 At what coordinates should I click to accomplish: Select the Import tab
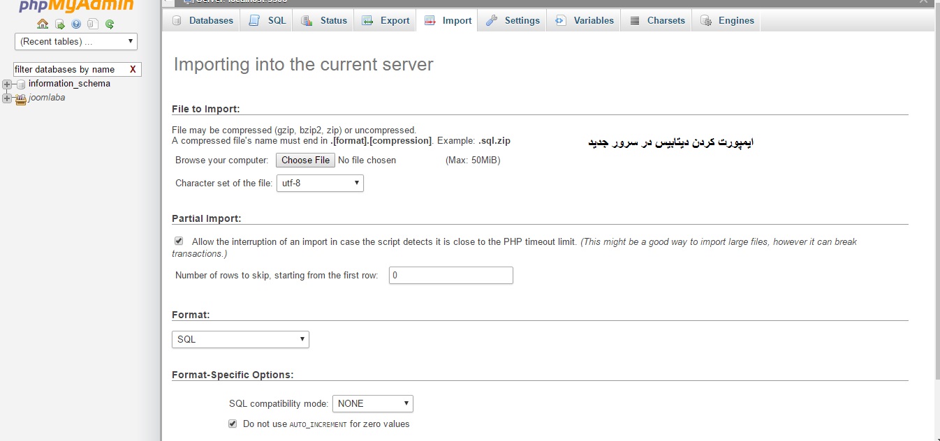(447, 20)
